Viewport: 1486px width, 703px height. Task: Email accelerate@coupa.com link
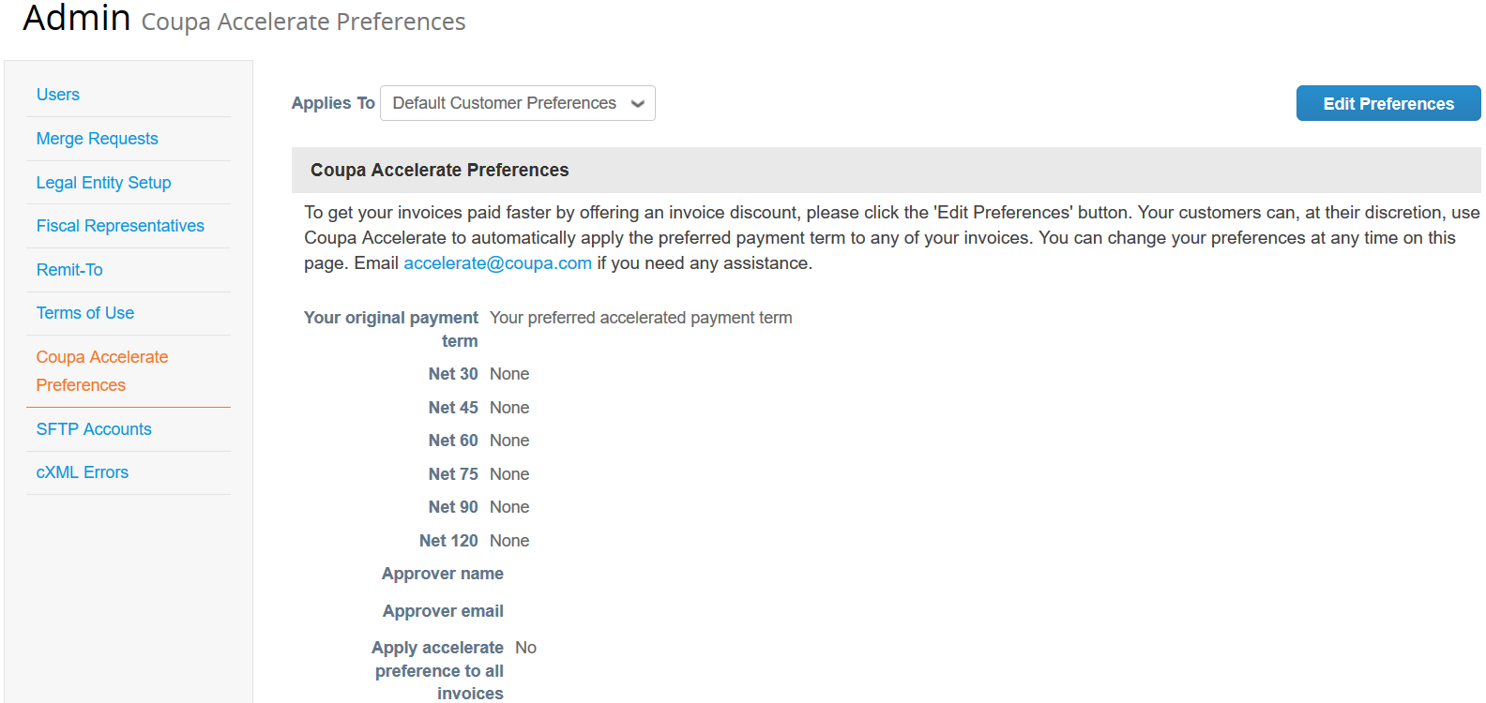(x=497, y=263)
